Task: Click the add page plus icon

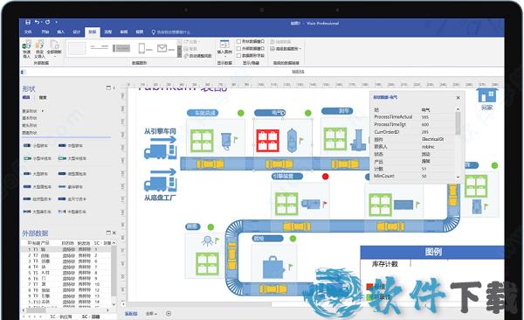Action: click(x=169, y=314)
